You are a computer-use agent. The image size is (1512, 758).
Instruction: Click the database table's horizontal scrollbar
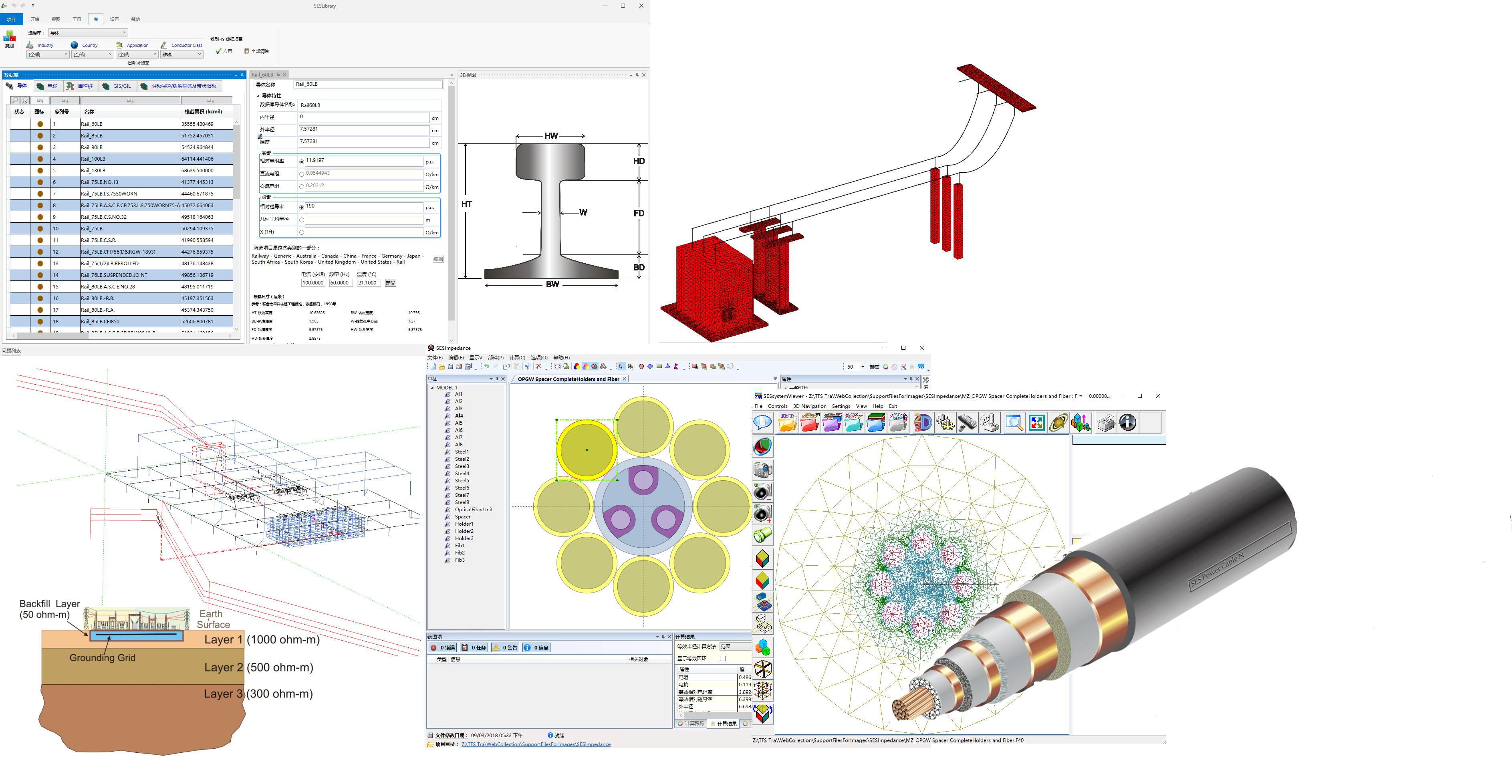click(53, 337)
